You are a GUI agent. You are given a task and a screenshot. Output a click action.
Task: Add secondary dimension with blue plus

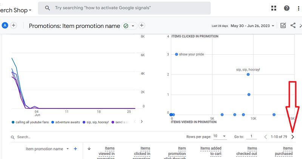(x=75, y=149)
